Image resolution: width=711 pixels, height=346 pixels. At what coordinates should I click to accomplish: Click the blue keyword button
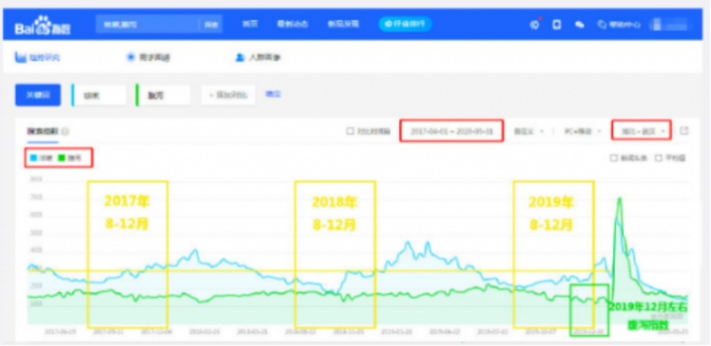[37, 95]
